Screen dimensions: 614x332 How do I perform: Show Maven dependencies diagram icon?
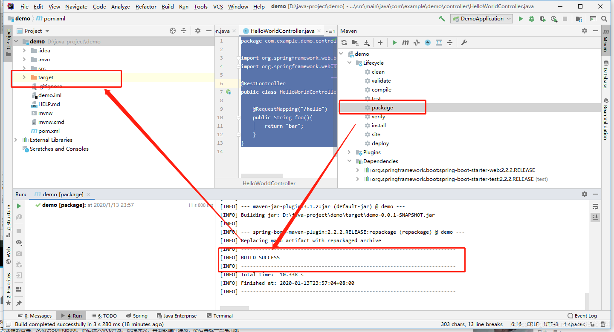(x=439, y=43)
